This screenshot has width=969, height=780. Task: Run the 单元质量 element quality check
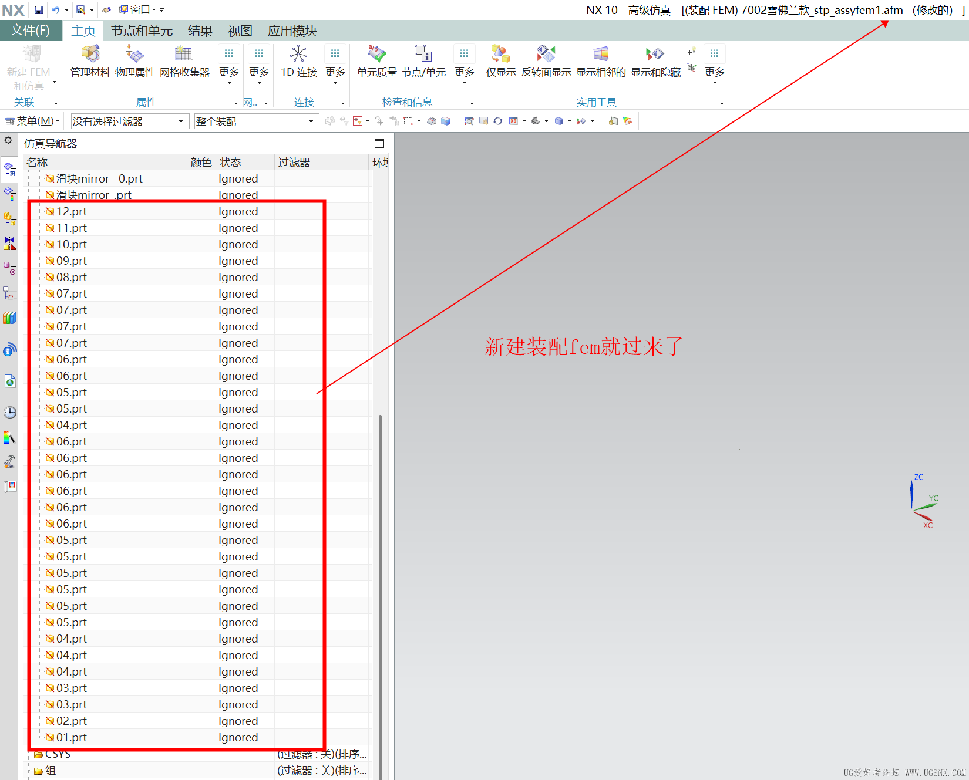pos(377,61)
